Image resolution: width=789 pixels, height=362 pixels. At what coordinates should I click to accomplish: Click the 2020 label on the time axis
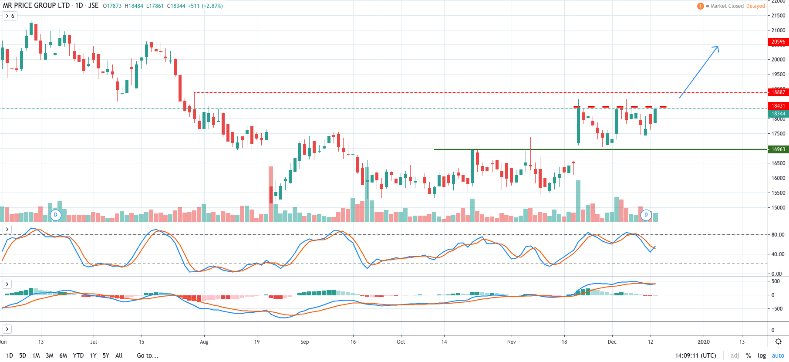tap(704, 342)
